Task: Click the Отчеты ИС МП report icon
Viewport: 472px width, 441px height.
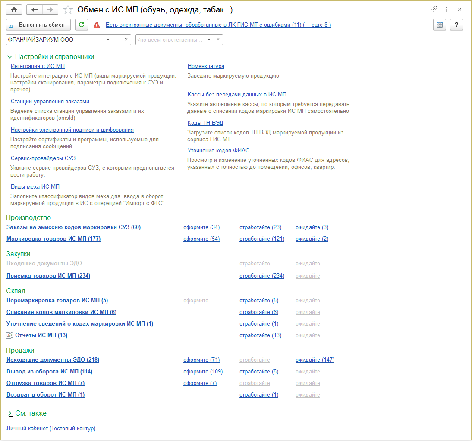Action: pyautogui.click(x=9, y=335)
